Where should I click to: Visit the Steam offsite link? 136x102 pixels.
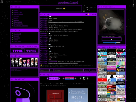[x=16, y=36]
